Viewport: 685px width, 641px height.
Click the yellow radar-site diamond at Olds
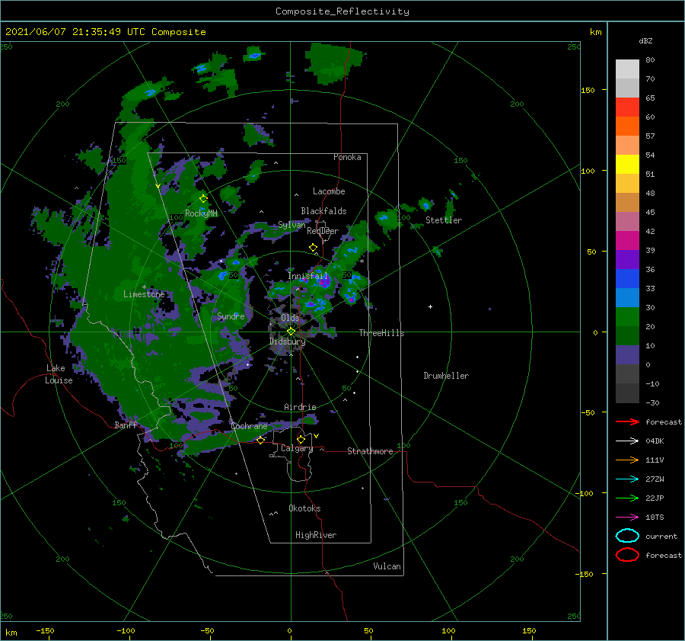(291, 332)
